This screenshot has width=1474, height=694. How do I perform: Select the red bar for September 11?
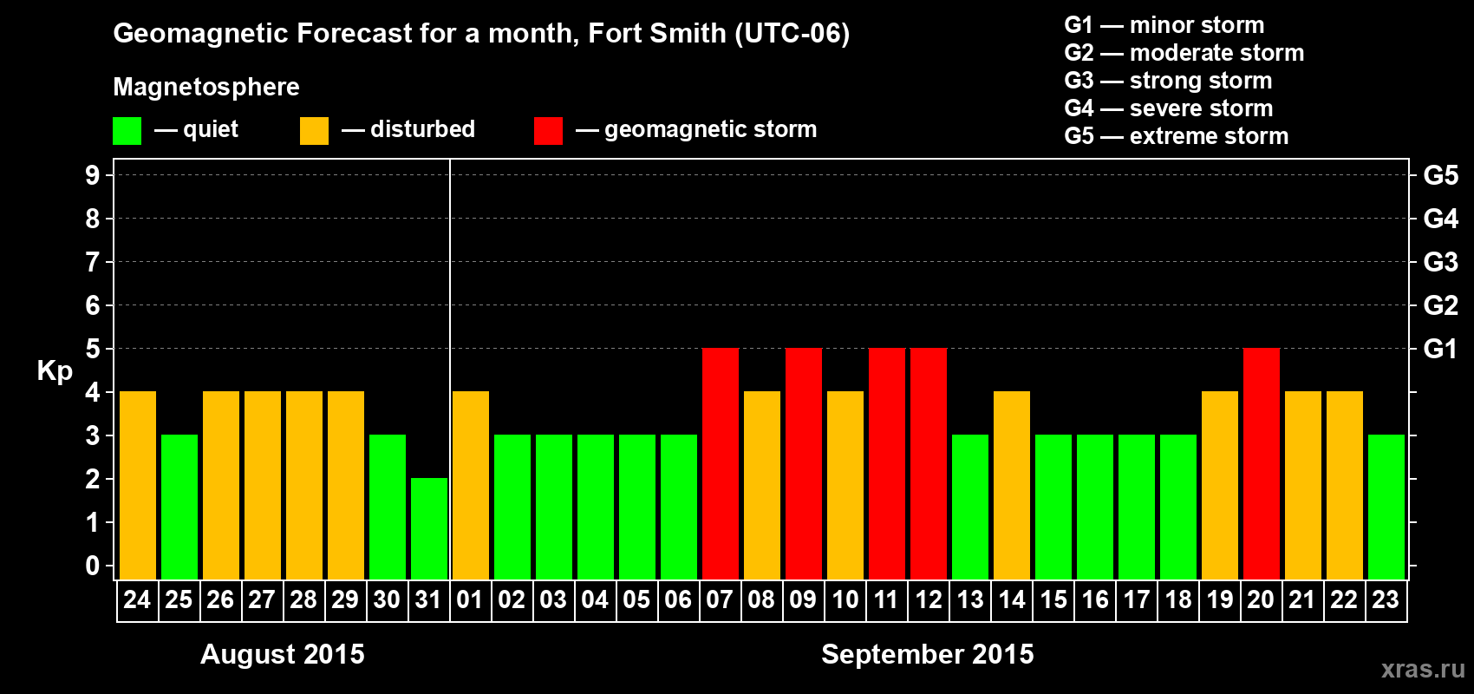(x=887, y=464)
